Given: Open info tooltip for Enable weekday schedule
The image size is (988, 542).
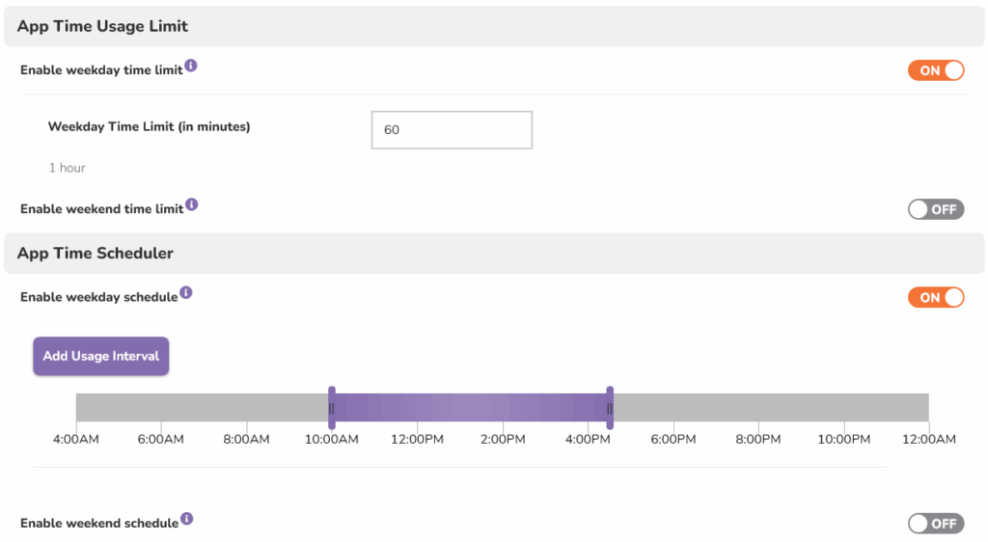Looking at the screenshot, I should (x=186, y=292).
